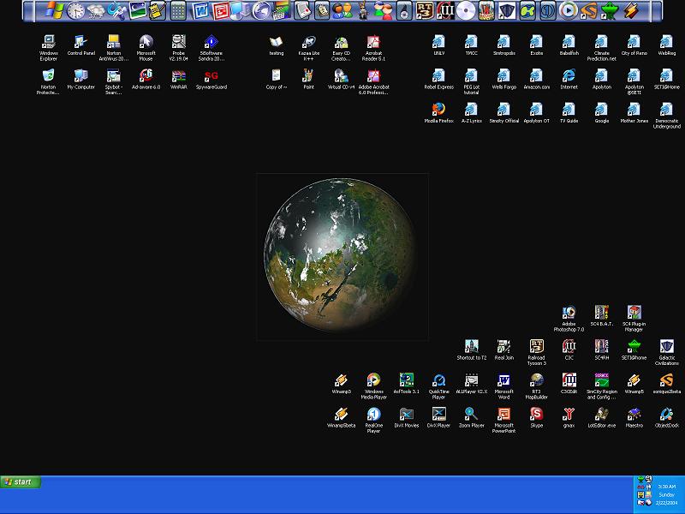This screenshot has height=514, width=685.
Task: Select the SpywareGuard desktop icon
Action: tap(211, 76)
